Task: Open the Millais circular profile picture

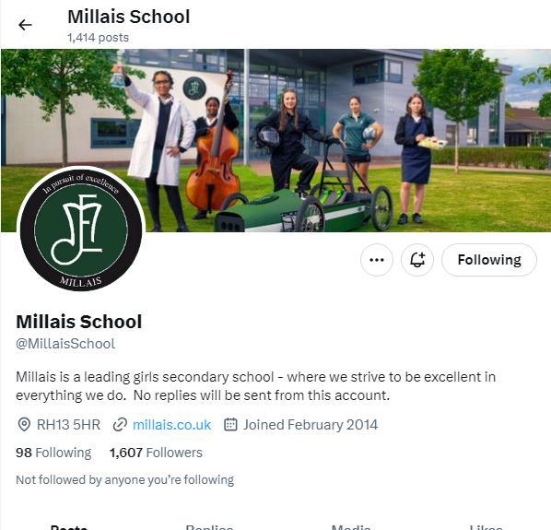Action: 81,229
